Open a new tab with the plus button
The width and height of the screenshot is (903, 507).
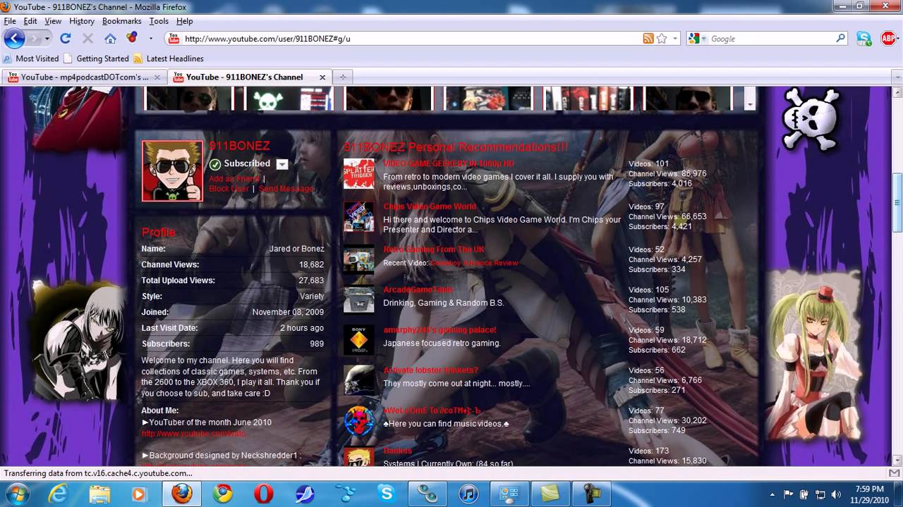[343, 77]
